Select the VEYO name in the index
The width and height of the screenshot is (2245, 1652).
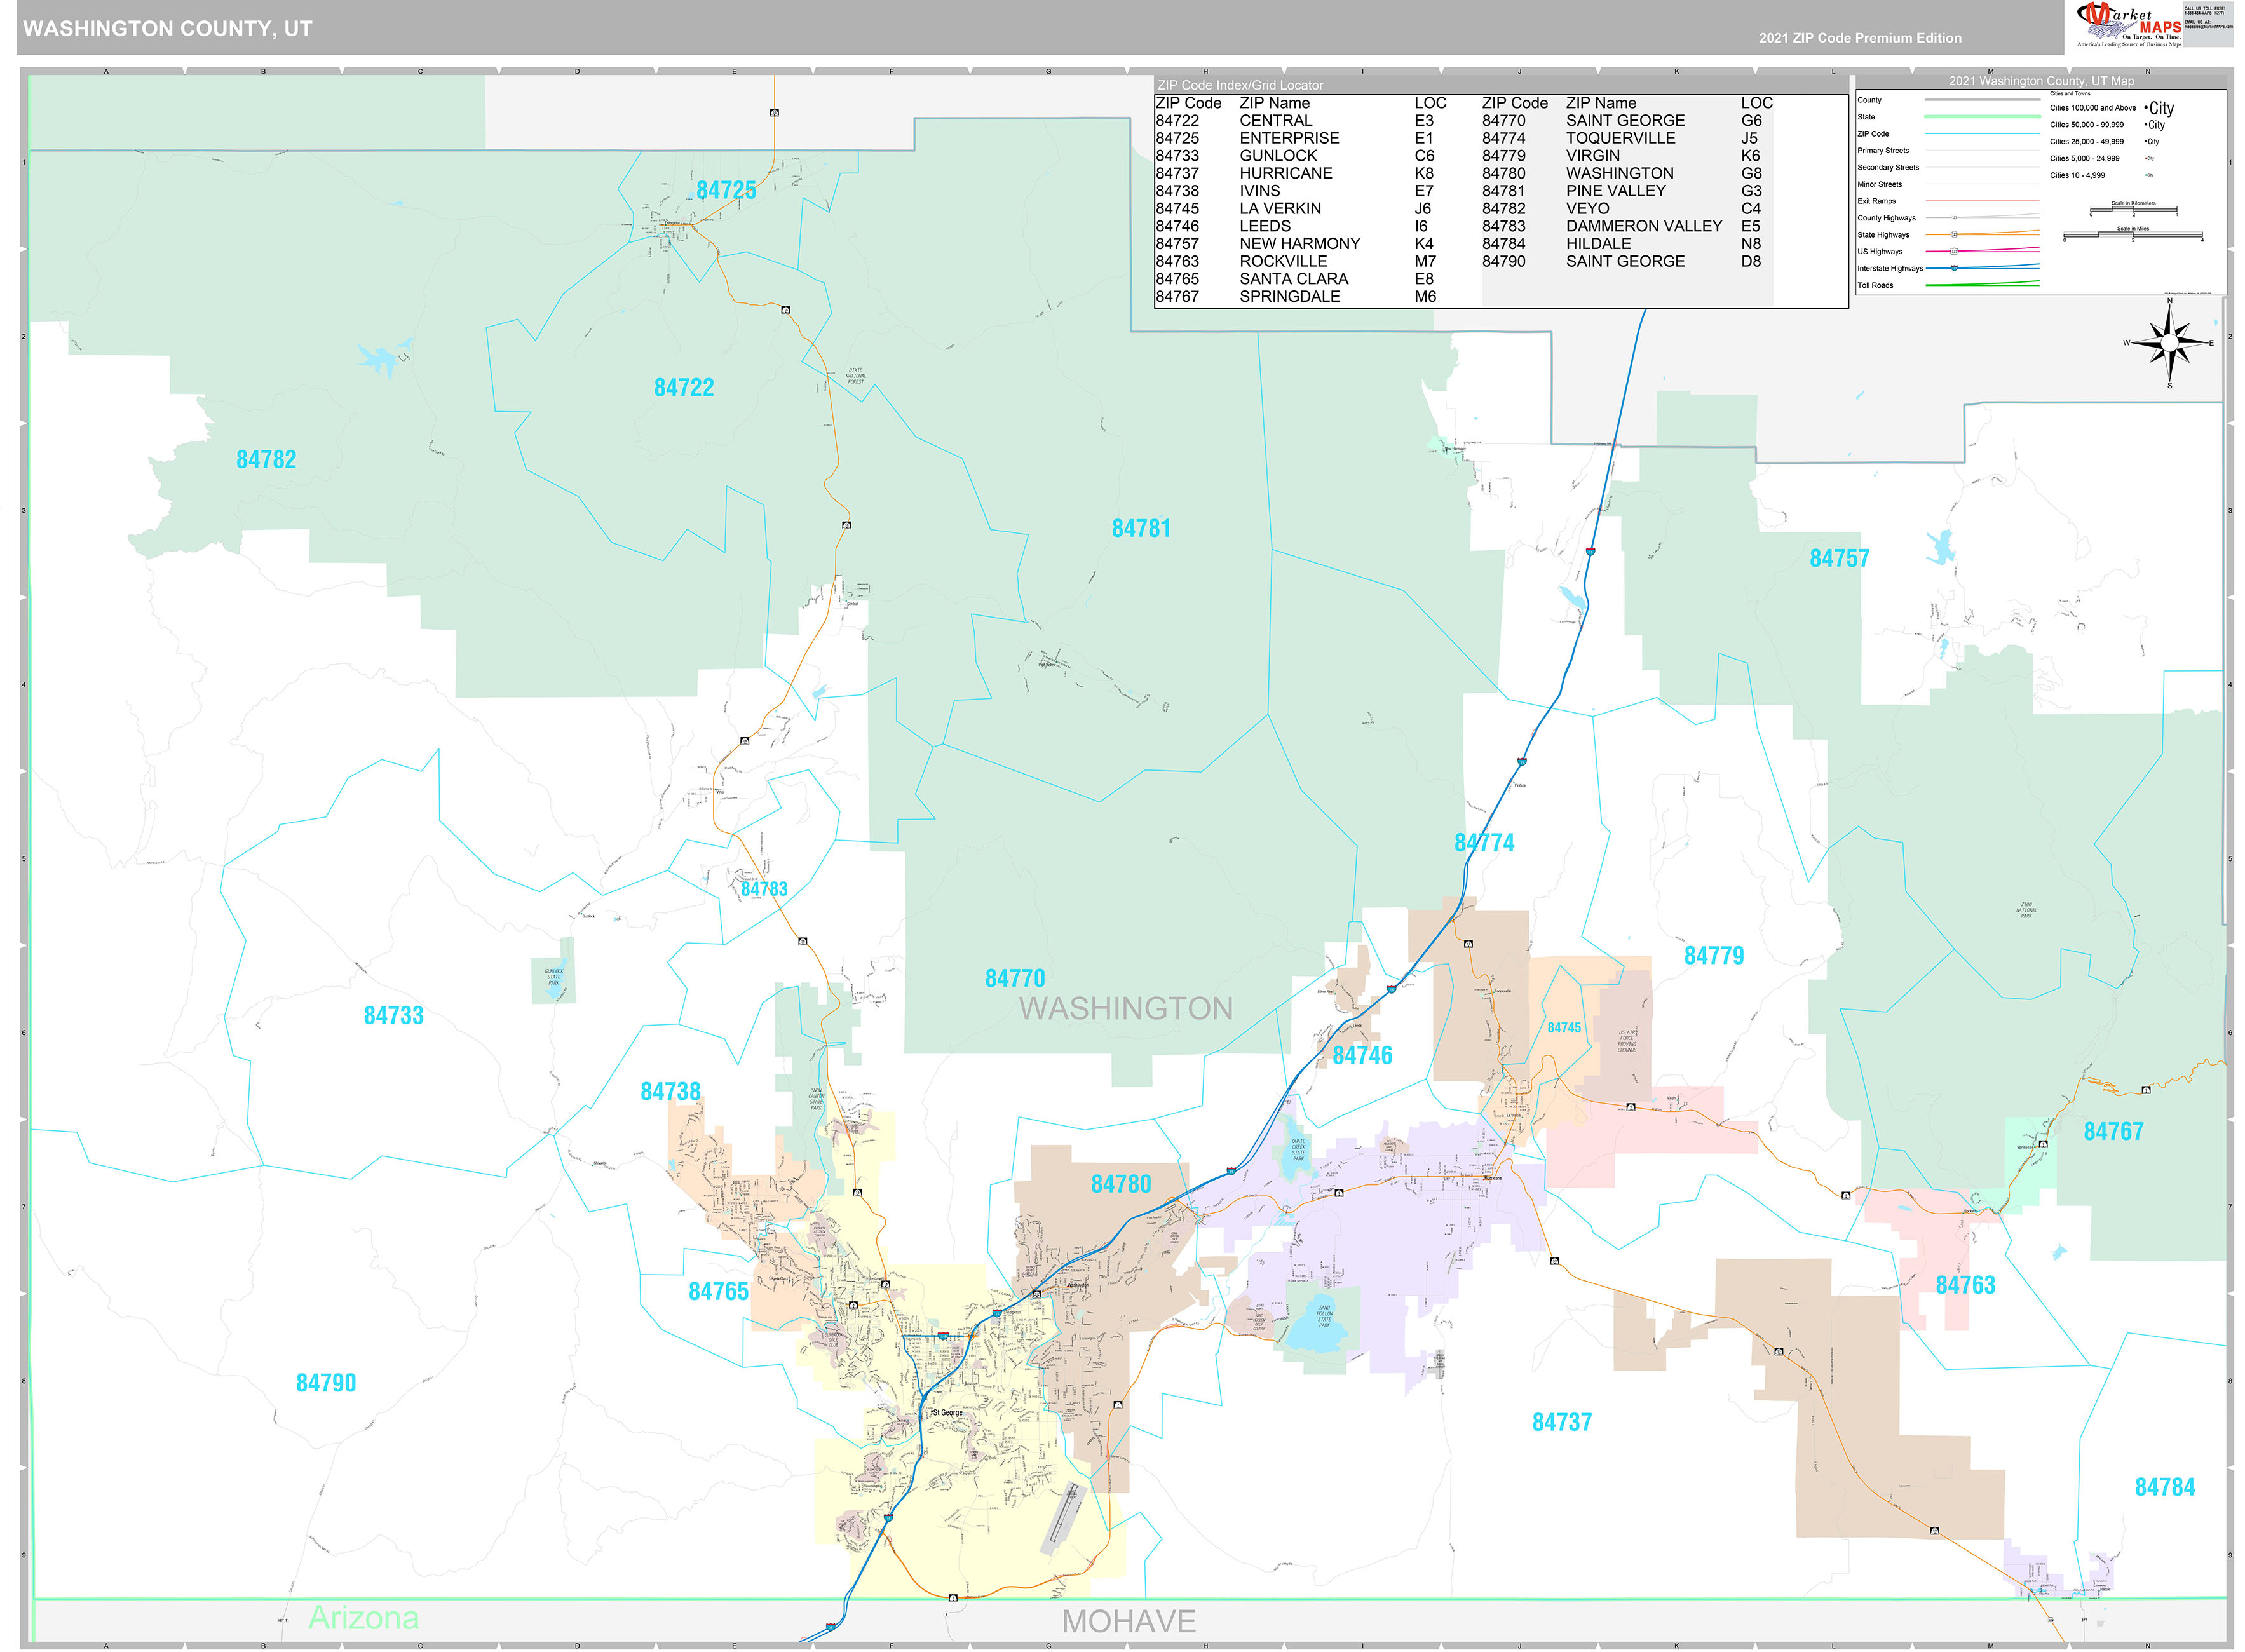pos(1588,208)
